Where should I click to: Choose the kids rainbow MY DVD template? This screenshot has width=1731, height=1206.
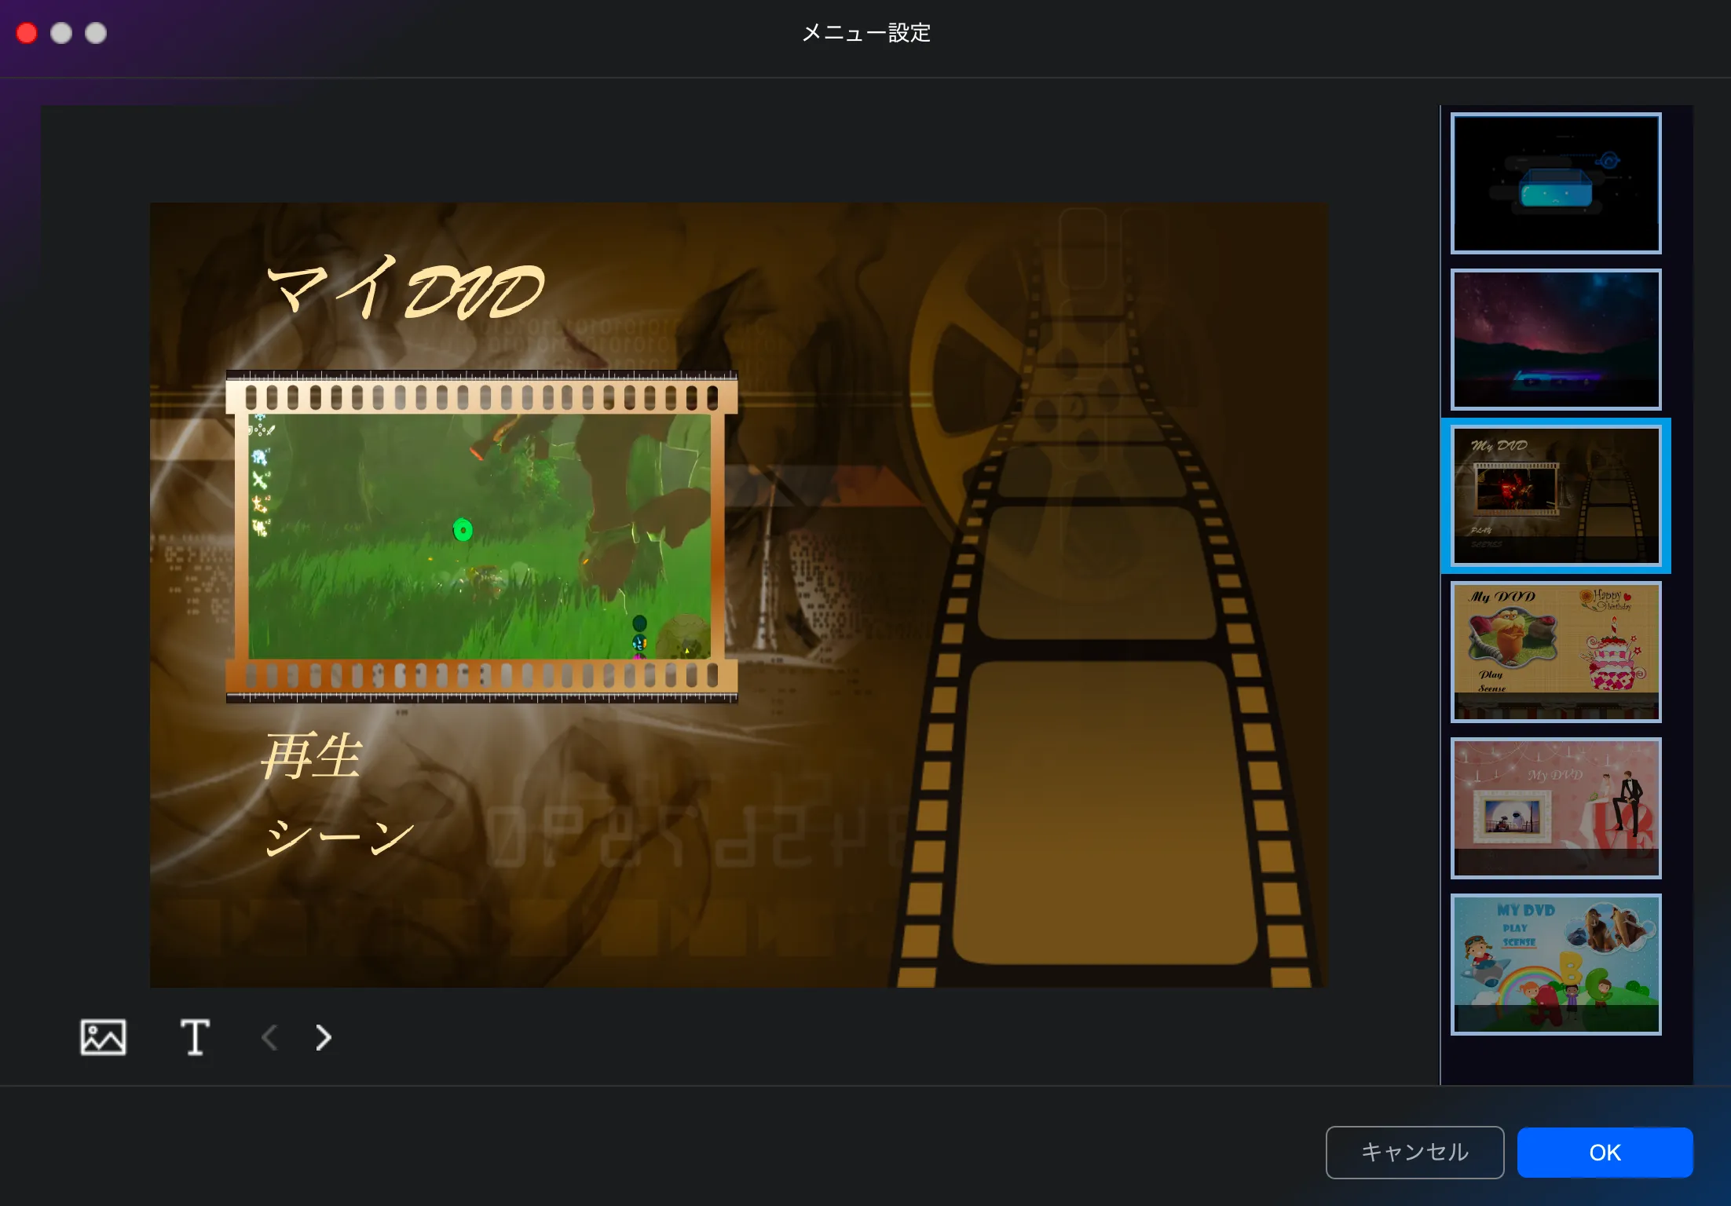click(x=1555, y=964)
